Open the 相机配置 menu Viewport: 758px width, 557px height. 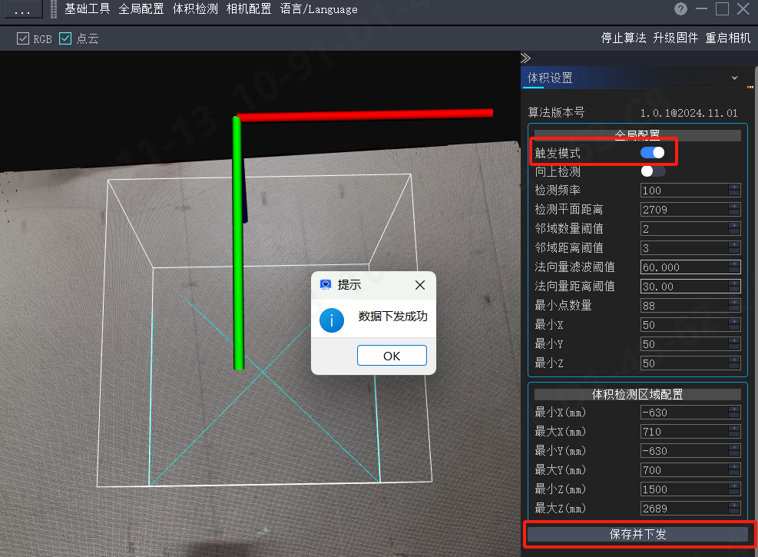[249, 9]
